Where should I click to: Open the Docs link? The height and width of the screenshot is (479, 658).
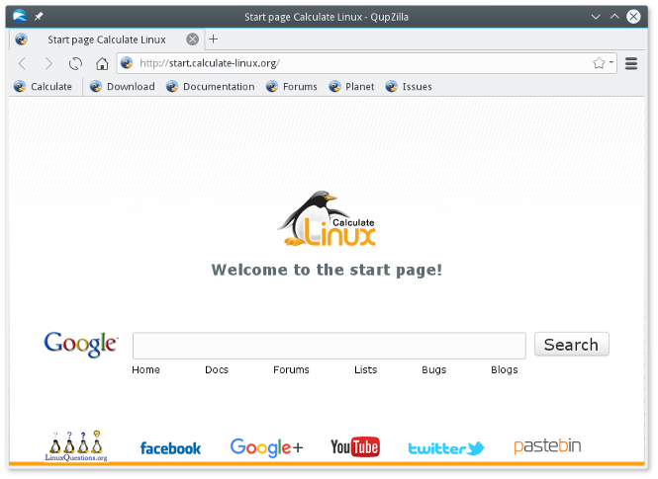(x=217, y=369)
